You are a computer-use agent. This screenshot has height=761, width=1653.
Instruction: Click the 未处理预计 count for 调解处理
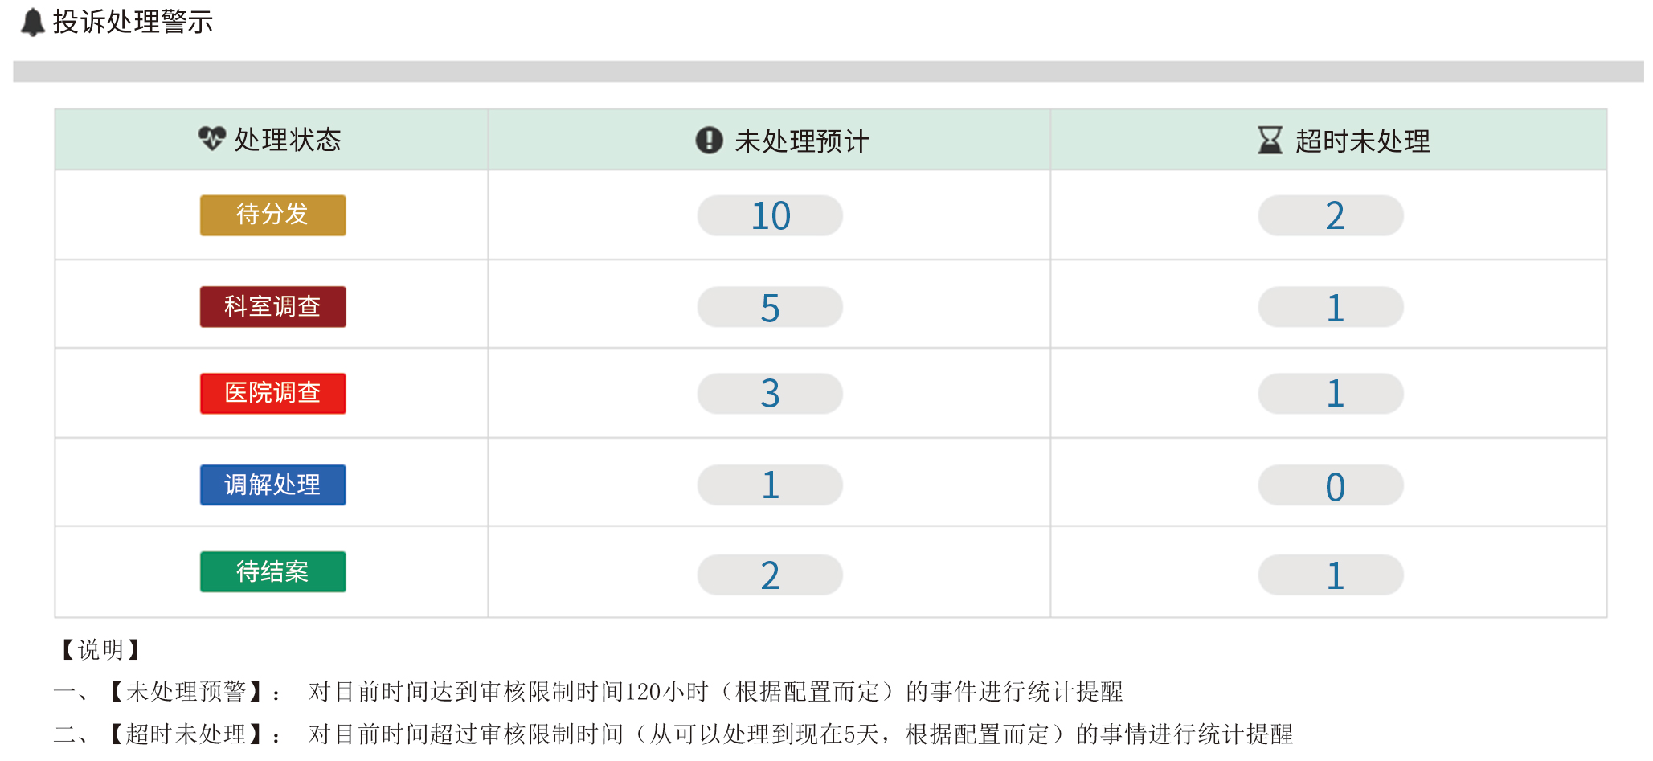pos(770,485)
